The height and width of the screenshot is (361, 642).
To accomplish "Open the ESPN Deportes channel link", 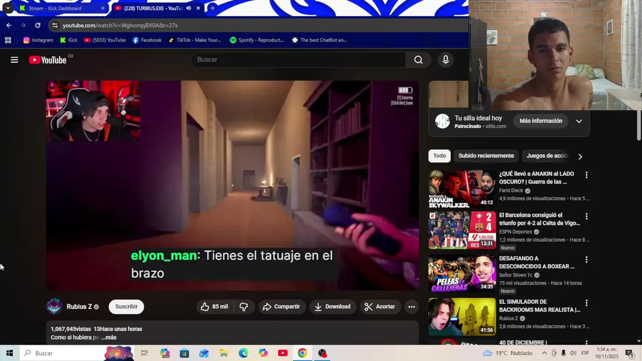I will point(516,232).
